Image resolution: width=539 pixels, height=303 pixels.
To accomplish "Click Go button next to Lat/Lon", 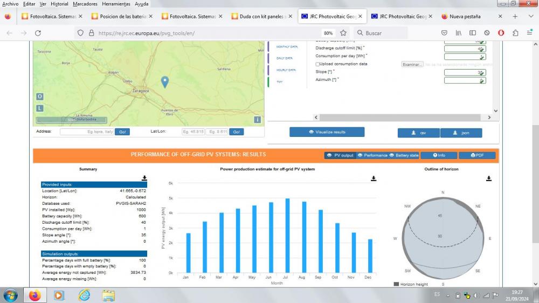I will click(237, 132).
